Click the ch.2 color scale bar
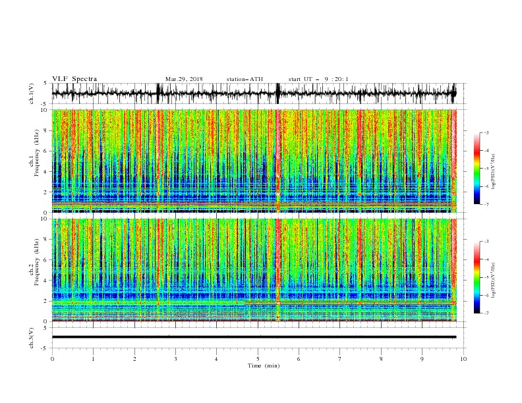522x403 pixels. (477, 277)
